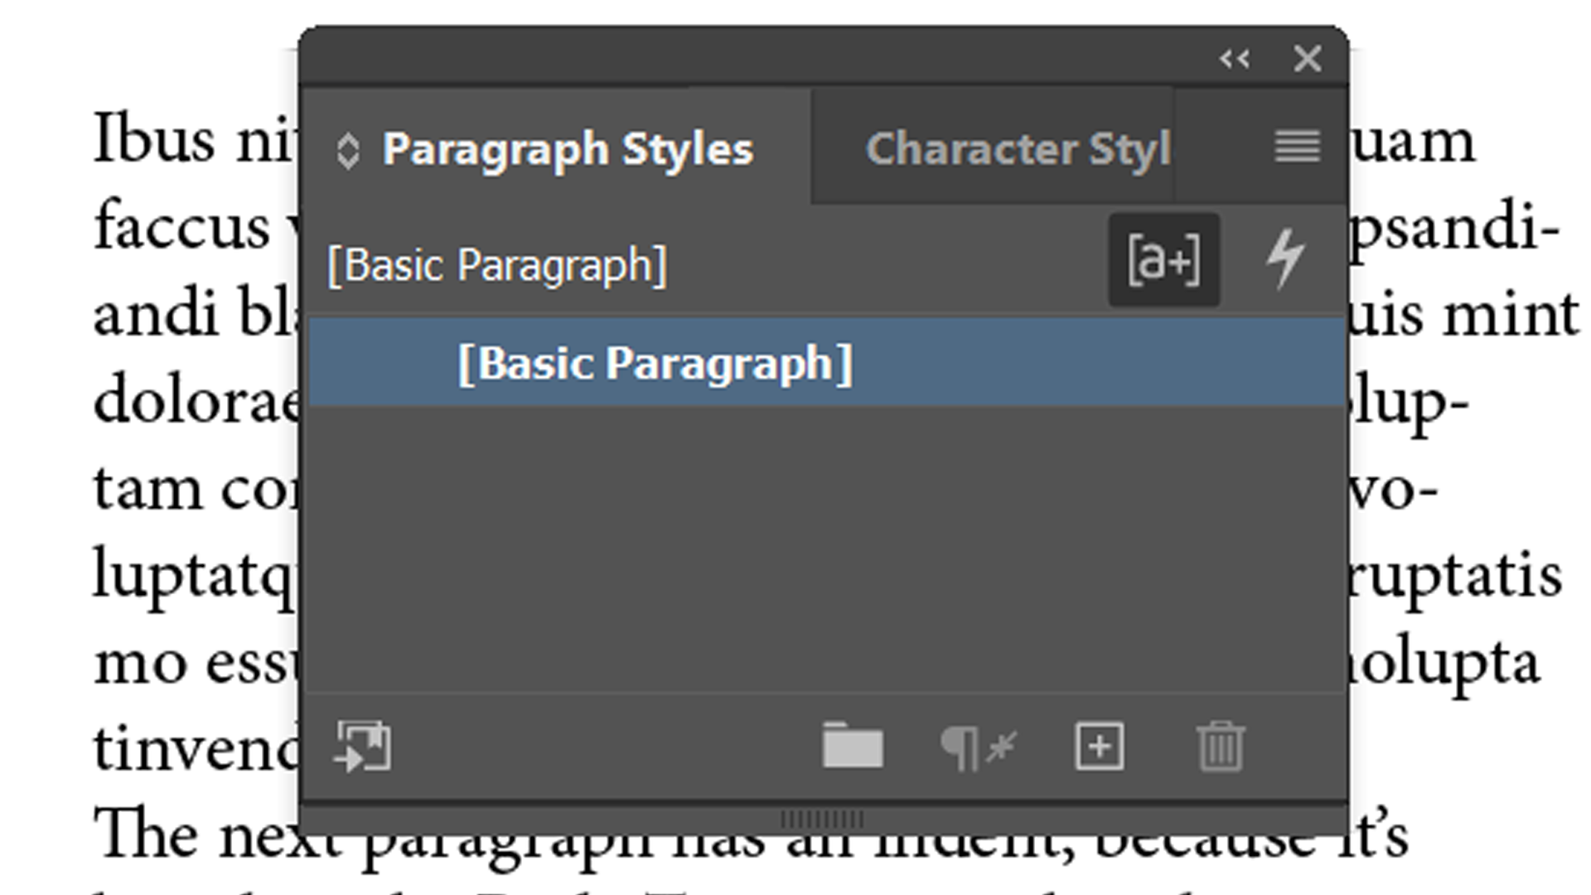Screen dimensions: 1591x895
Task: Click the panel bottom resize grip
Action: click(822, 819)
